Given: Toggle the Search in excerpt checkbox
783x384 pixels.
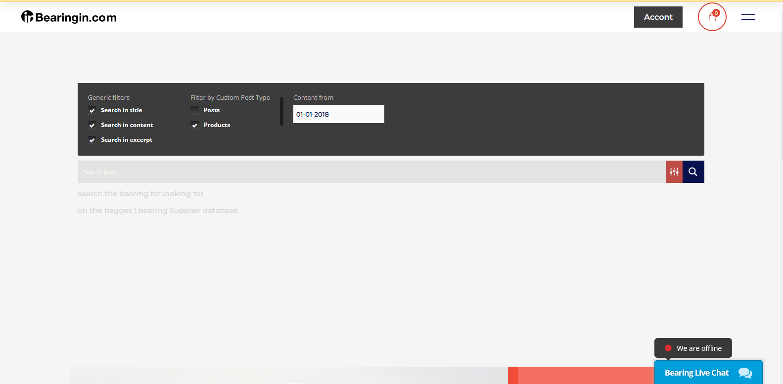Looking at the screenshot, I should (92, 140).
